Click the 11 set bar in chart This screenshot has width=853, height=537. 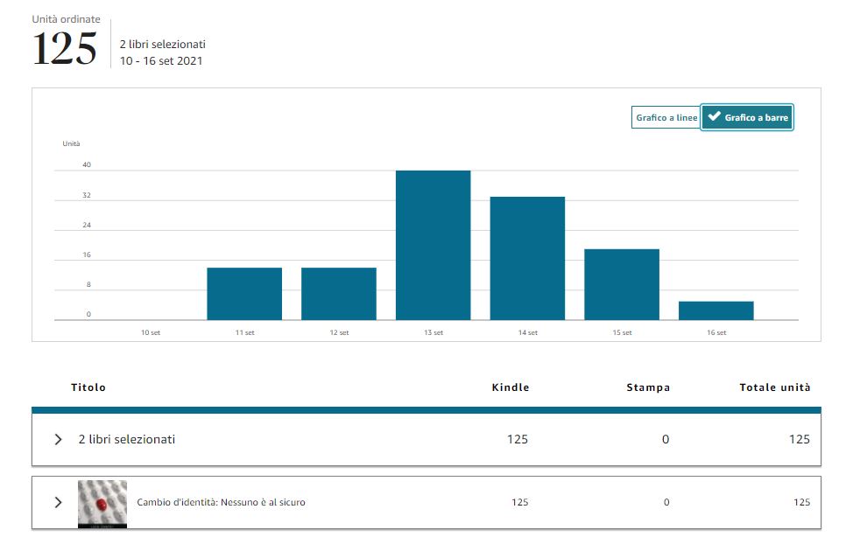pos(244,294)
